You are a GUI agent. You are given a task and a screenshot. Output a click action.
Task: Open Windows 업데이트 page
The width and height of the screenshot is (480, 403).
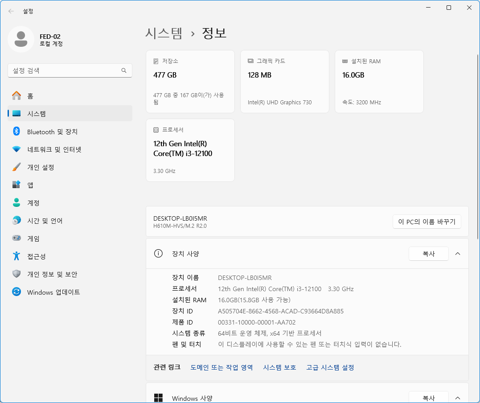(70, 292)
